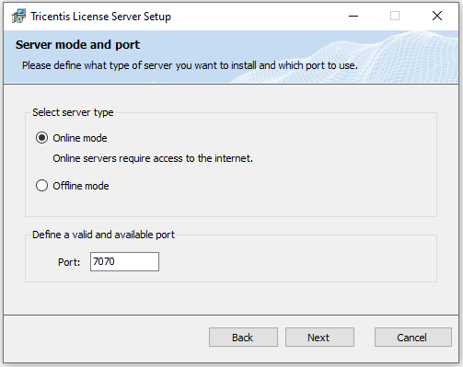Viewport: 463px width, 367px height.
Task: Cancel the license server setup
Action: (x=413, y=338)
